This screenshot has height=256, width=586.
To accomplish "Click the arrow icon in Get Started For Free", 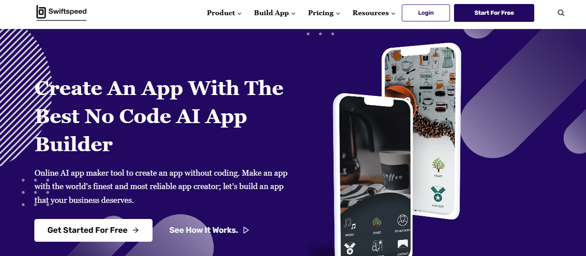I will pos(136,230).
